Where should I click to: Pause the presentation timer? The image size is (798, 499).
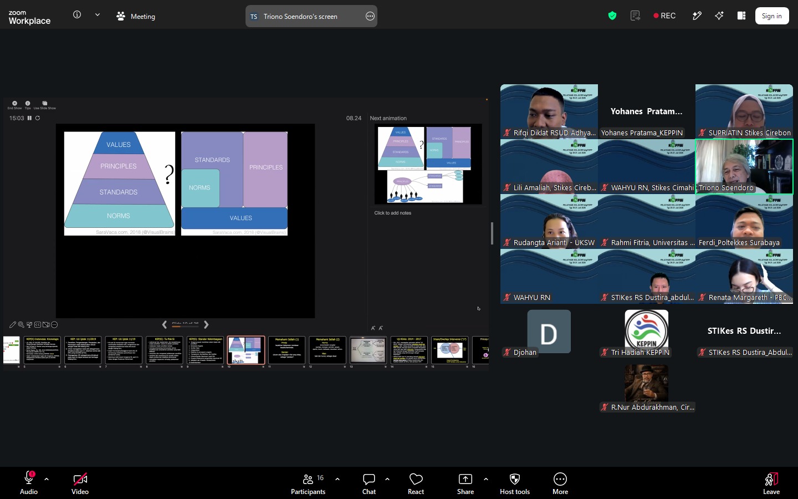(x=29, y=118)
